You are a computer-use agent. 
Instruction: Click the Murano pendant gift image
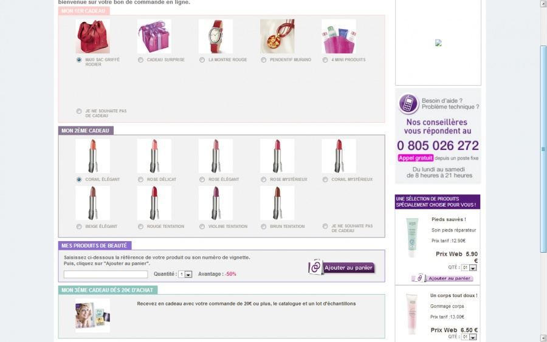coord(277,36)
